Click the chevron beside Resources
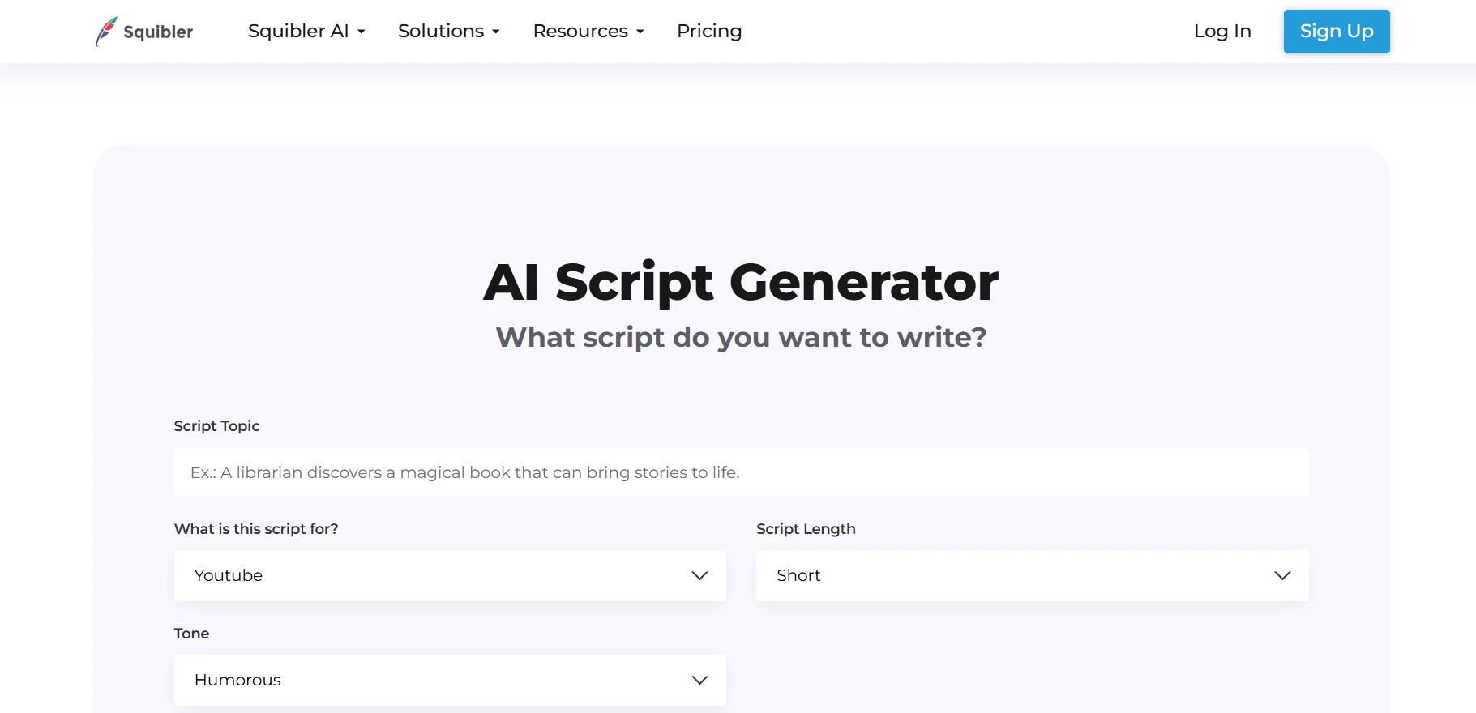Viewport: 1476px width, 713px height. [x=639, y=32]
